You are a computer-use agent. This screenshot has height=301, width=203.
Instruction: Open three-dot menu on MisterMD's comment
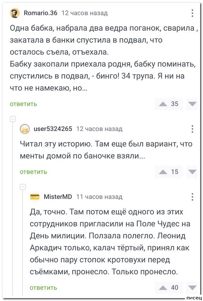[193, 197]
